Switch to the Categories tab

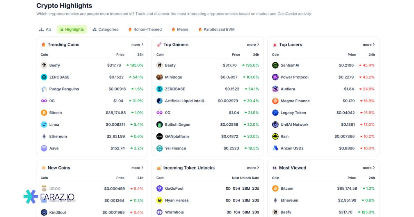pos(105,30)
